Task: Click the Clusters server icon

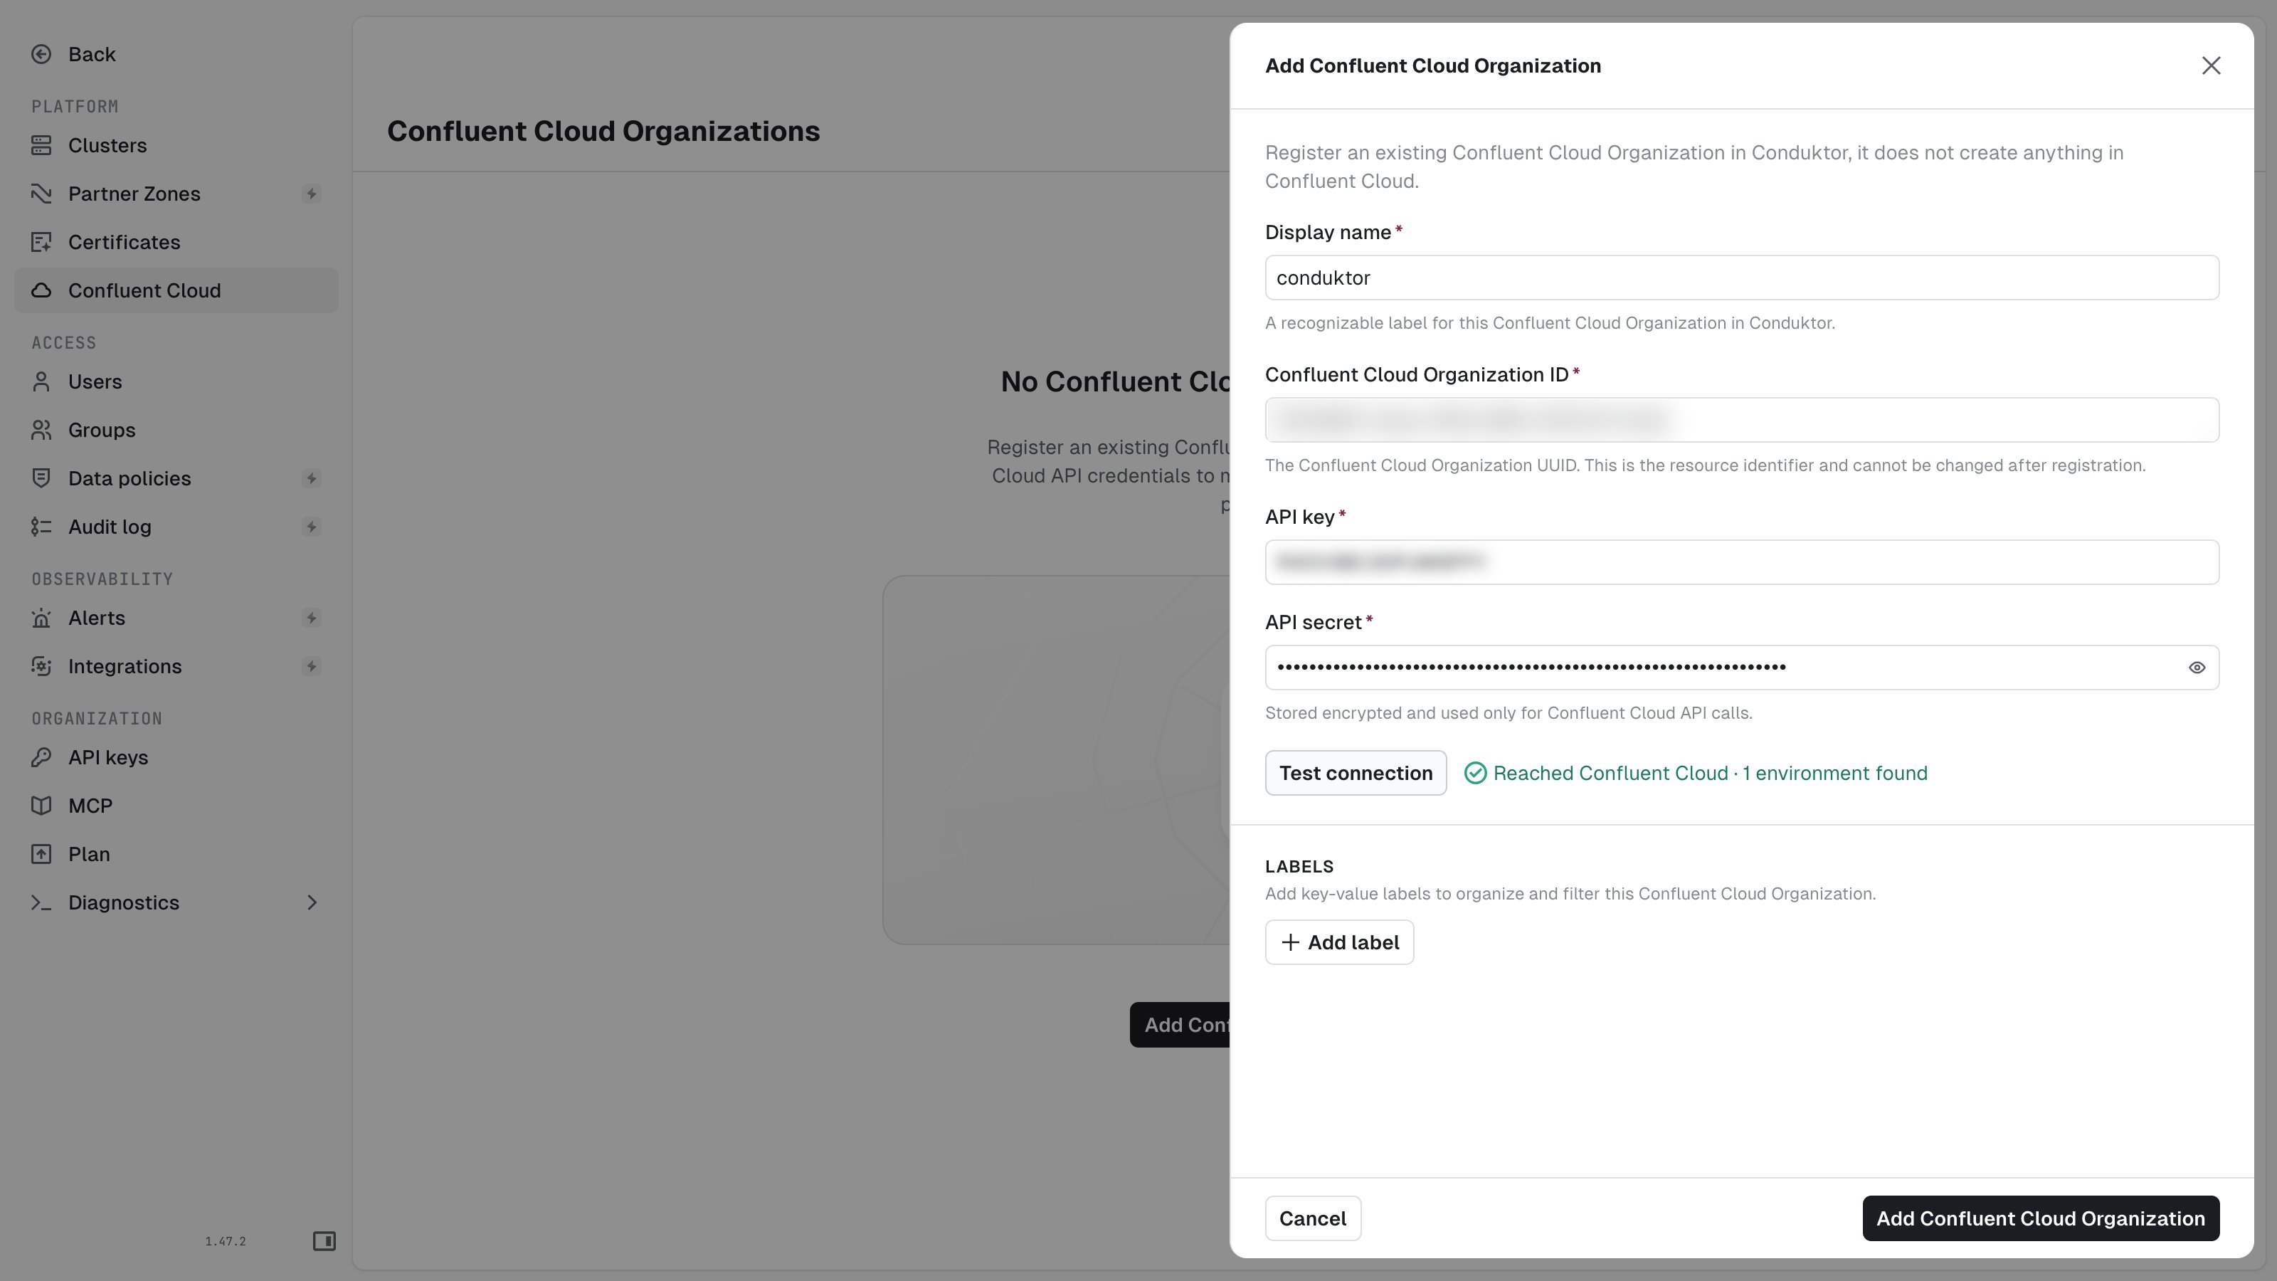Action: (41, 146)
